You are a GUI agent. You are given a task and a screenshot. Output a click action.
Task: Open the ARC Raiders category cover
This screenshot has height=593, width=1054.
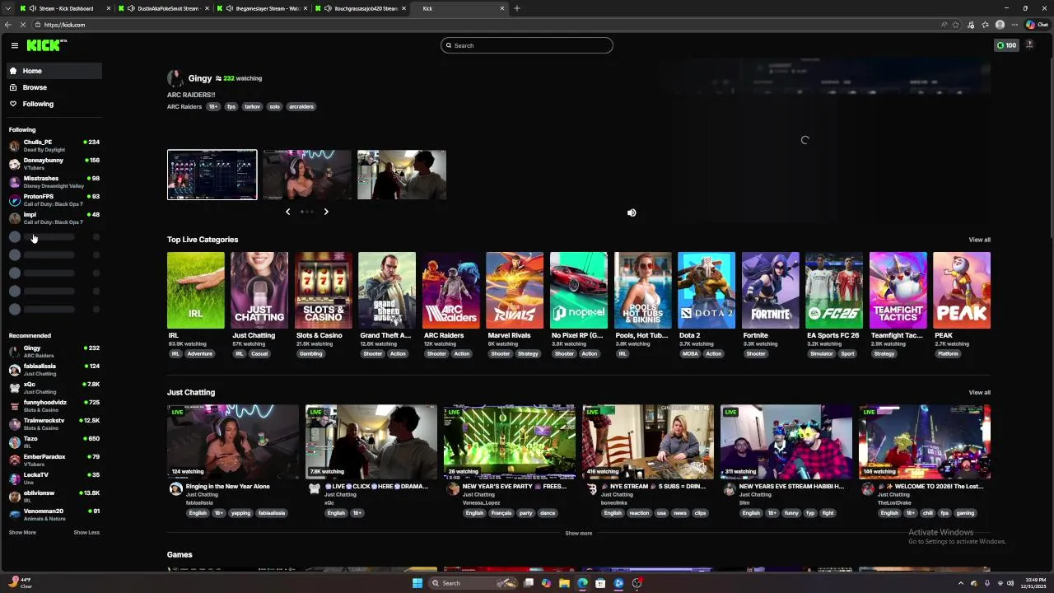[x=451, y=290]
